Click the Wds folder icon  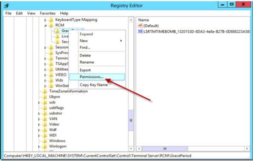click(x=51, y=80)
